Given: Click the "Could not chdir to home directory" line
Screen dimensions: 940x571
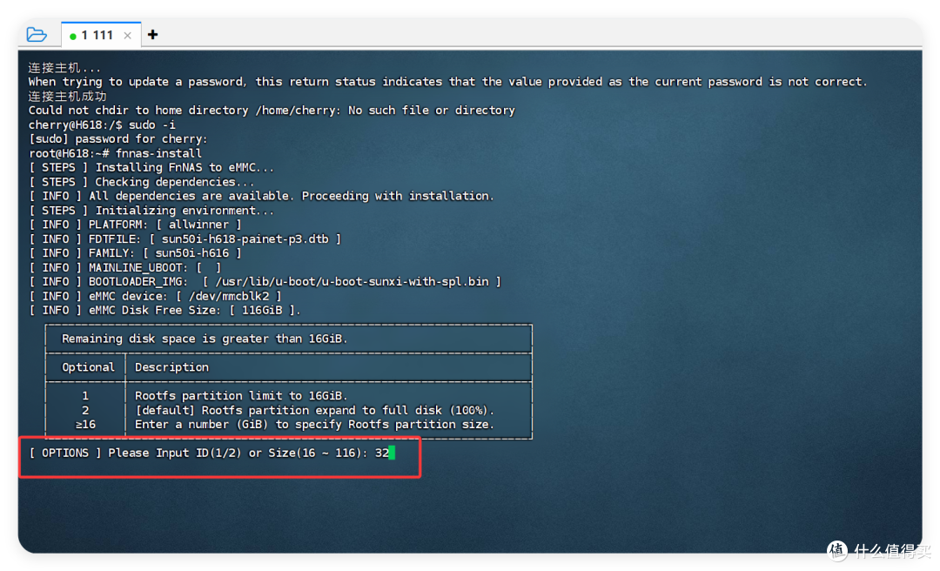Looking at the screenshot, I should pos(272,111).
